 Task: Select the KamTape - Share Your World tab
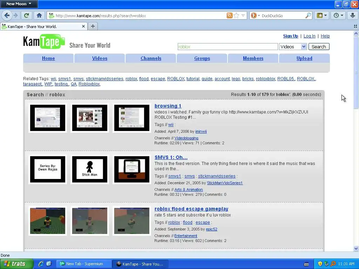(x=43, y=26)
